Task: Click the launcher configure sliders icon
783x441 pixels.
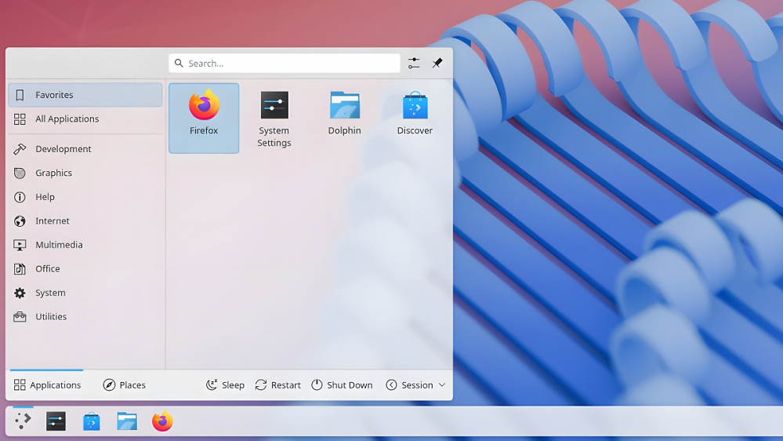Action: pos(414,63)
